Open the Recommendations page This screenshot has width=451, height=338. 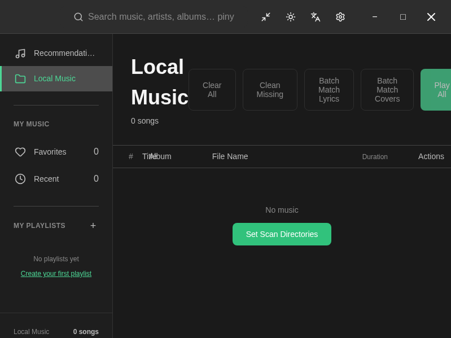click(56, 54)
